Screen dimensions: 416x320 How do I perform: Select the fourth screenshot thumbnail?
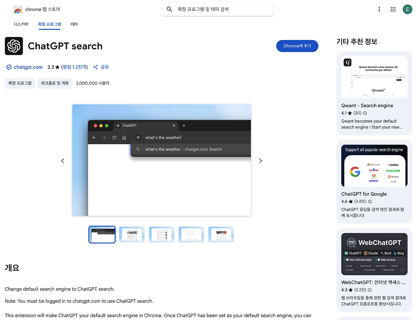(x=191, y=235)
